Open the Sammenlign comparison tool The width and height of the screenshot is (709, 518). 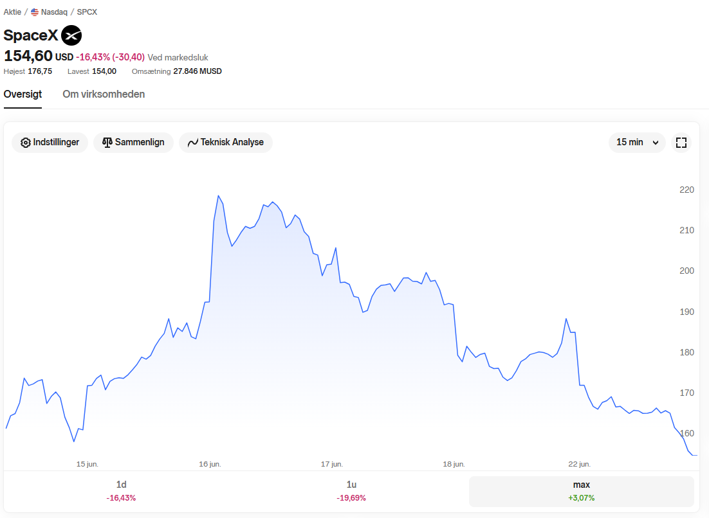pos(133,143)
